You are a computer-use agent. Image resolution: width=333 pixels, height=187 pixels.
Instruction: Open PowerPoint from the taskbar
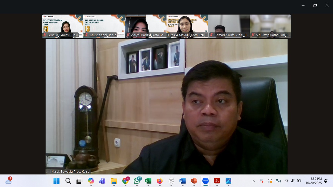[x=194, y=181]
